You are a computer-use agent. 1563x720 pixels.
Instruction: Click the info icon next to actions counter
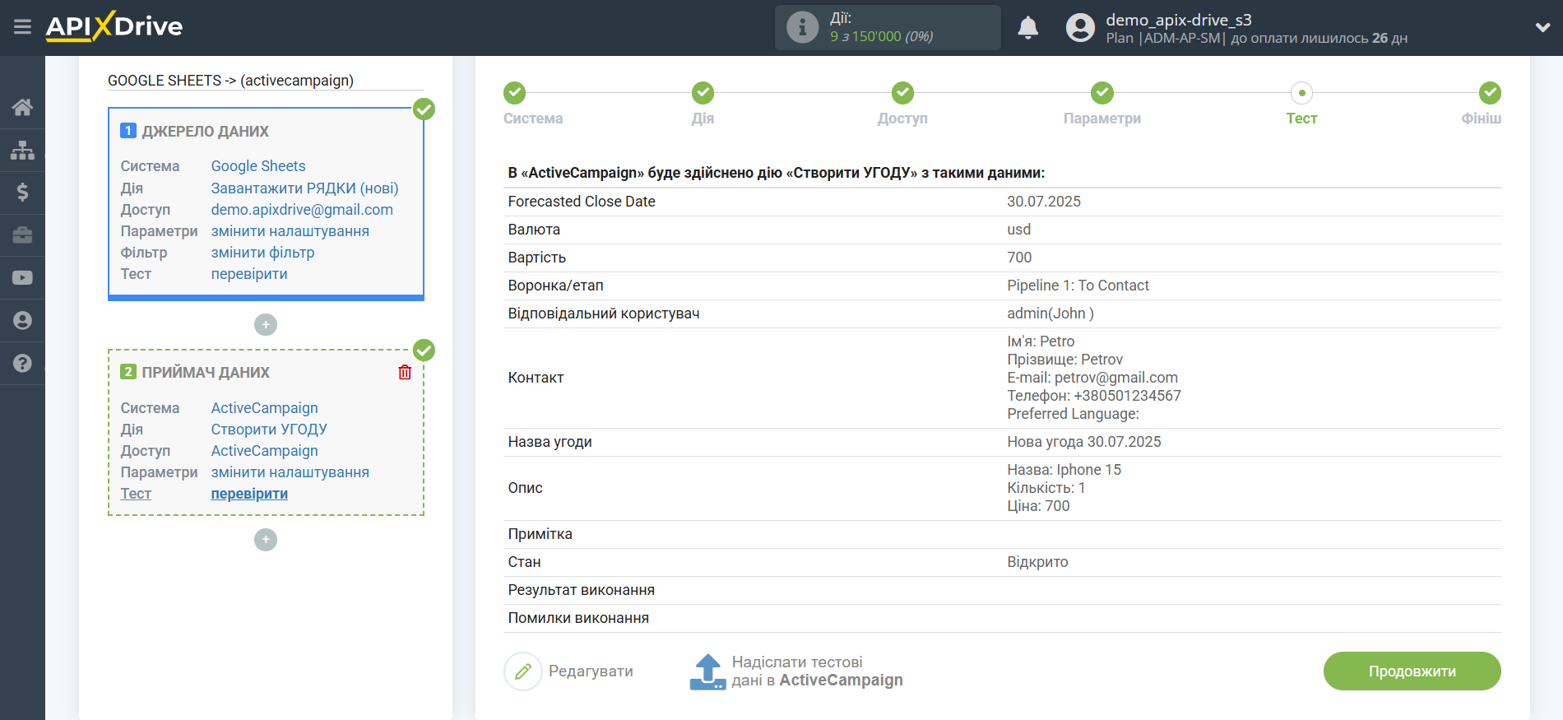click(802, 27)
